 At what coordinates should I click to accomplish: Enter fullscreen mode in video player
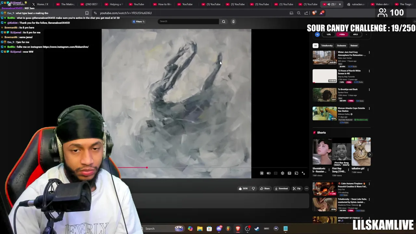pos(303,173)
